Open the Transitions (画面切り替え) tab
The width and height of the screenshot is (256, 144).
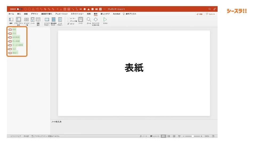(46, 14)
